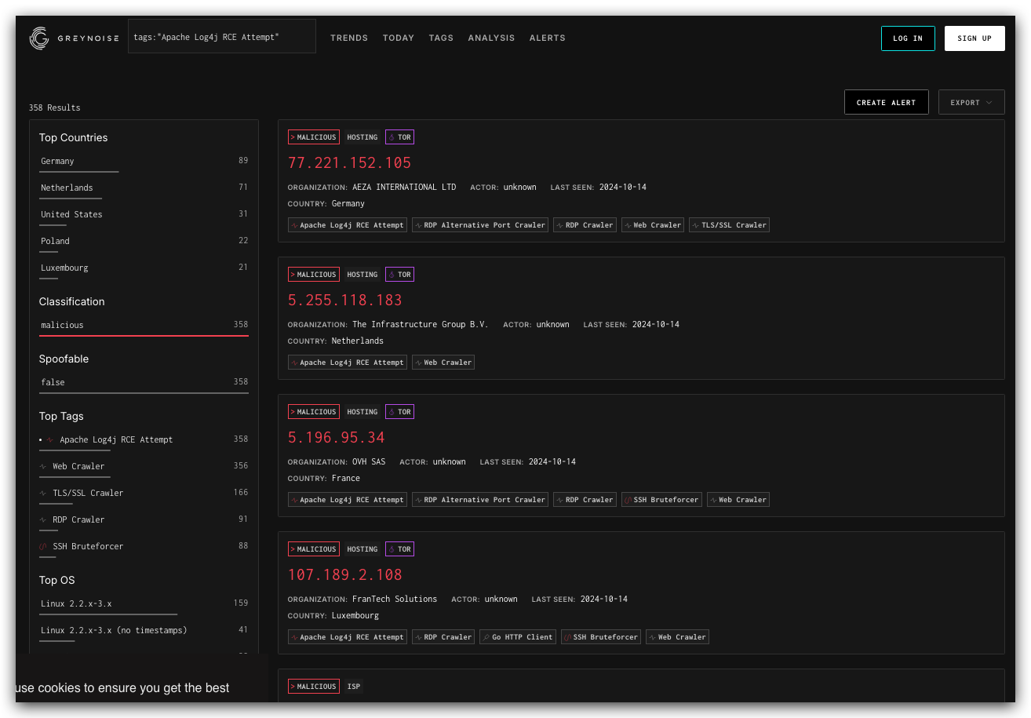The width and height of the screenshot is (1031, 718).
Task: Click SSH Bruteforcer tag on 107.189.2.108 card
Action: click(601, 637)
